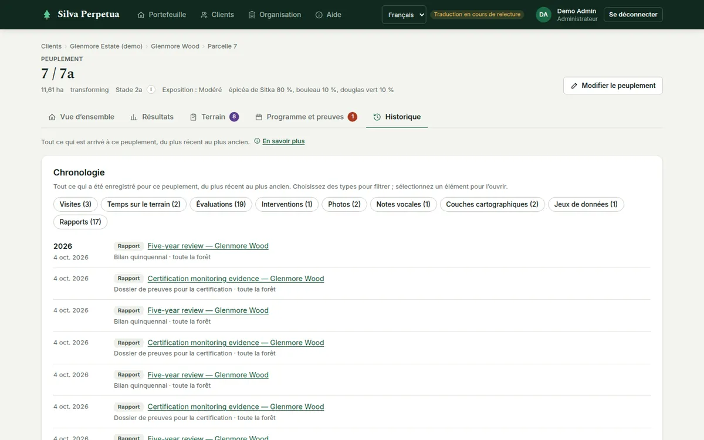Click the DA user avatar
This screenshot has width=704, height=440.
pos(543,15)
